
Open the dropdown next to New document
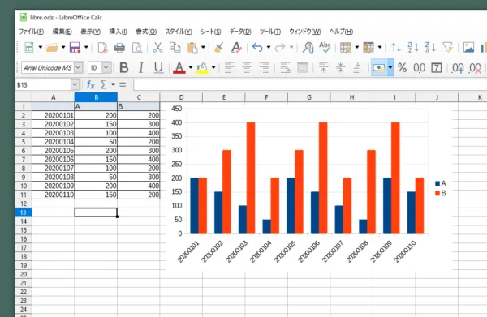[41, 48]
